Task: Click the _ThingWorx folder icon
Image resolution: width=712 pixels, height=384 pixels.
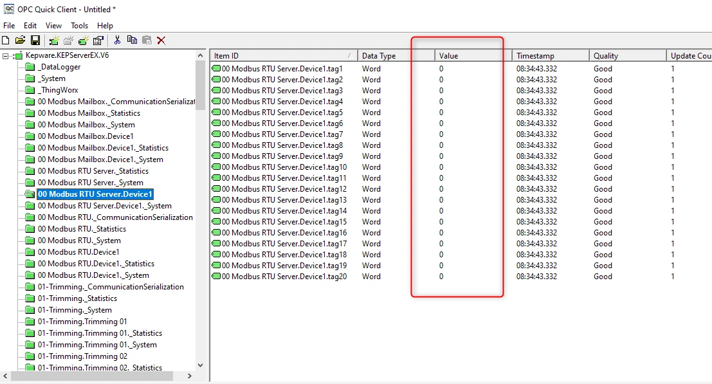Action: point(30,90)
